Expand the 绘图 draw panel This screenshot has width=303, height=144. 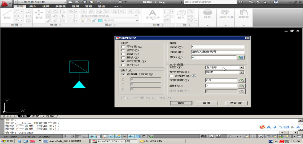tap(17, 25)
